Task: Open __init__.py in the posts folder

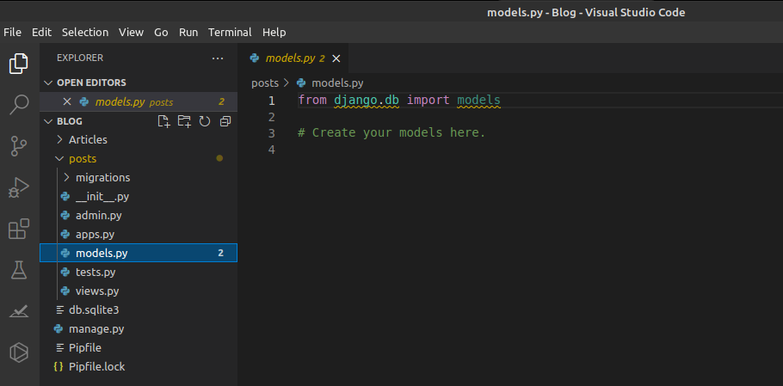Action: coord(102,197)
